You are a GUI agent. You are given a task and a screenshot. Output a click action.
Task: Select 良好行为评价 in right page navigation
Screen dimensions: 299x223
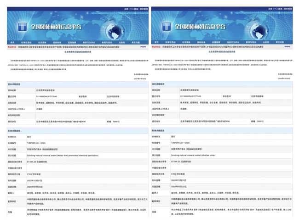[233, 42]
